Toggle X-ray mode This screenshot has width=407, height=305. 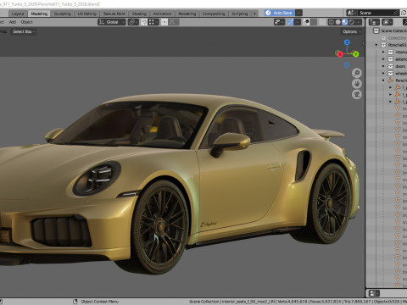pyautogui.click(x=322, y=22)
